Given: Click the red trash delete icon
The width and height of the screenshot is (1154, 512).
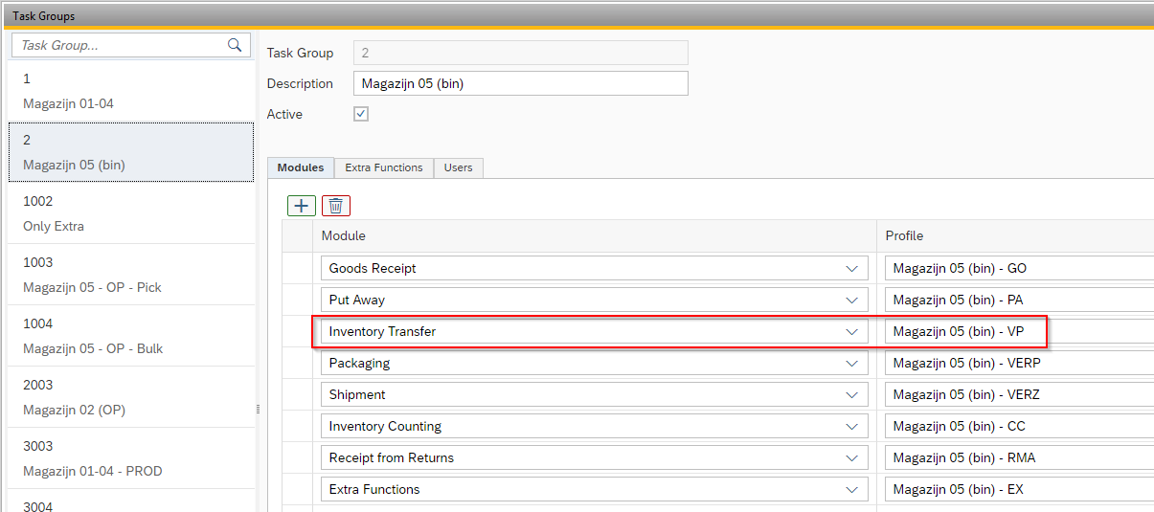Looking at the screenshot, I should tap(336, 206).
